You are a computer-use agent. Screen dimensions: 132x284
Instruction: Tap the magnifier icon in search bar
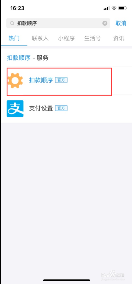(x=12, y=23)
